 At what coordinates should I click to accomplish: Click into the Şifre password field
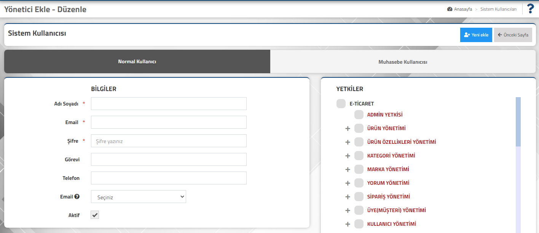click(169, 141)
